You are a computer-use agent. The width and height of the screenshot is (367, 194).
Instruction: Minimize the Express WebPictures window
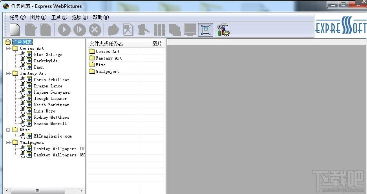[x=332, y=4]
